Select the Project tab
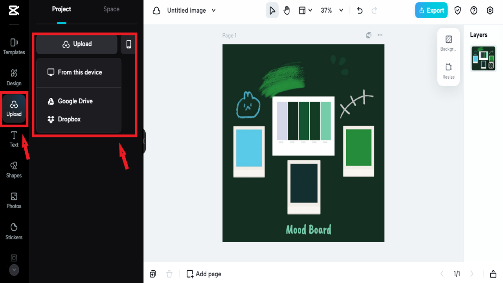The height and width of the screenshot is (283, 503). (x=61, y=9)
